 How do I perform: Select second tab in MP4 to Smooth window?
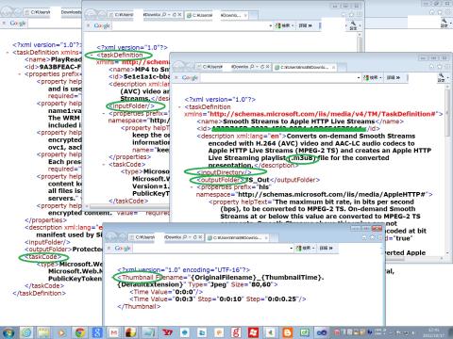(216, 15)
